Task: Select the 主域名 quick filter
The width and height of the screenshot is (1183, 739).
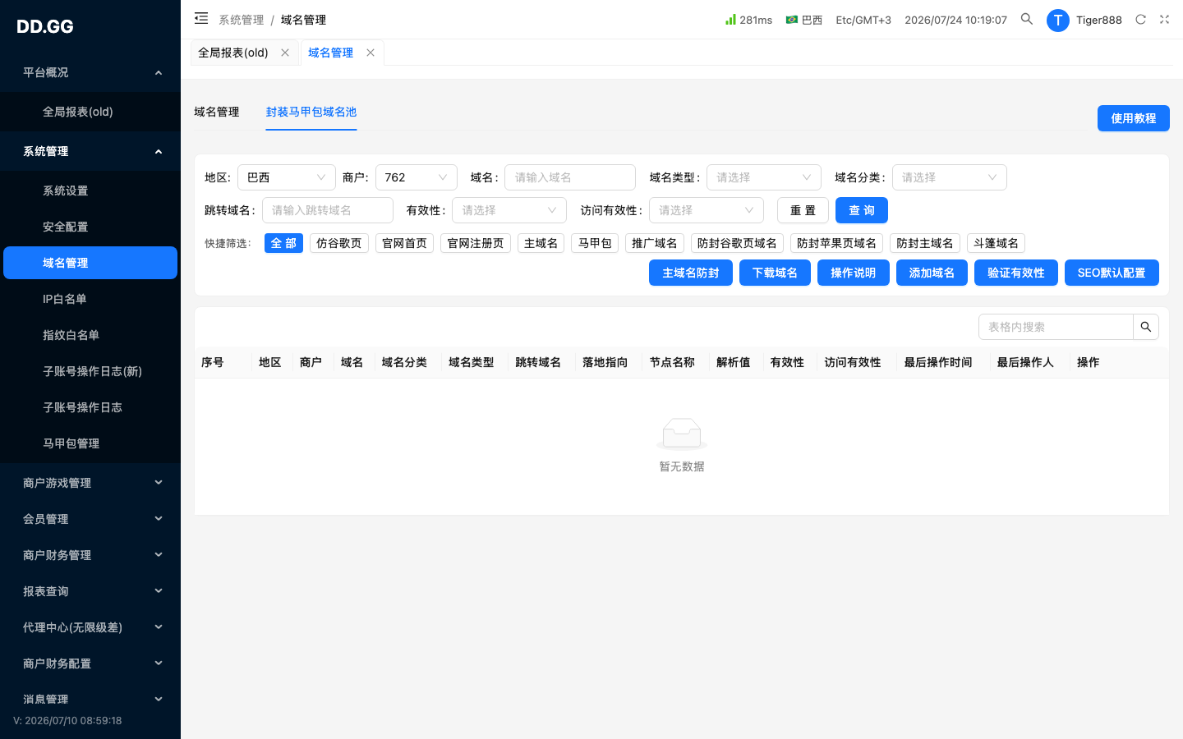Action: tap(541, 243)
